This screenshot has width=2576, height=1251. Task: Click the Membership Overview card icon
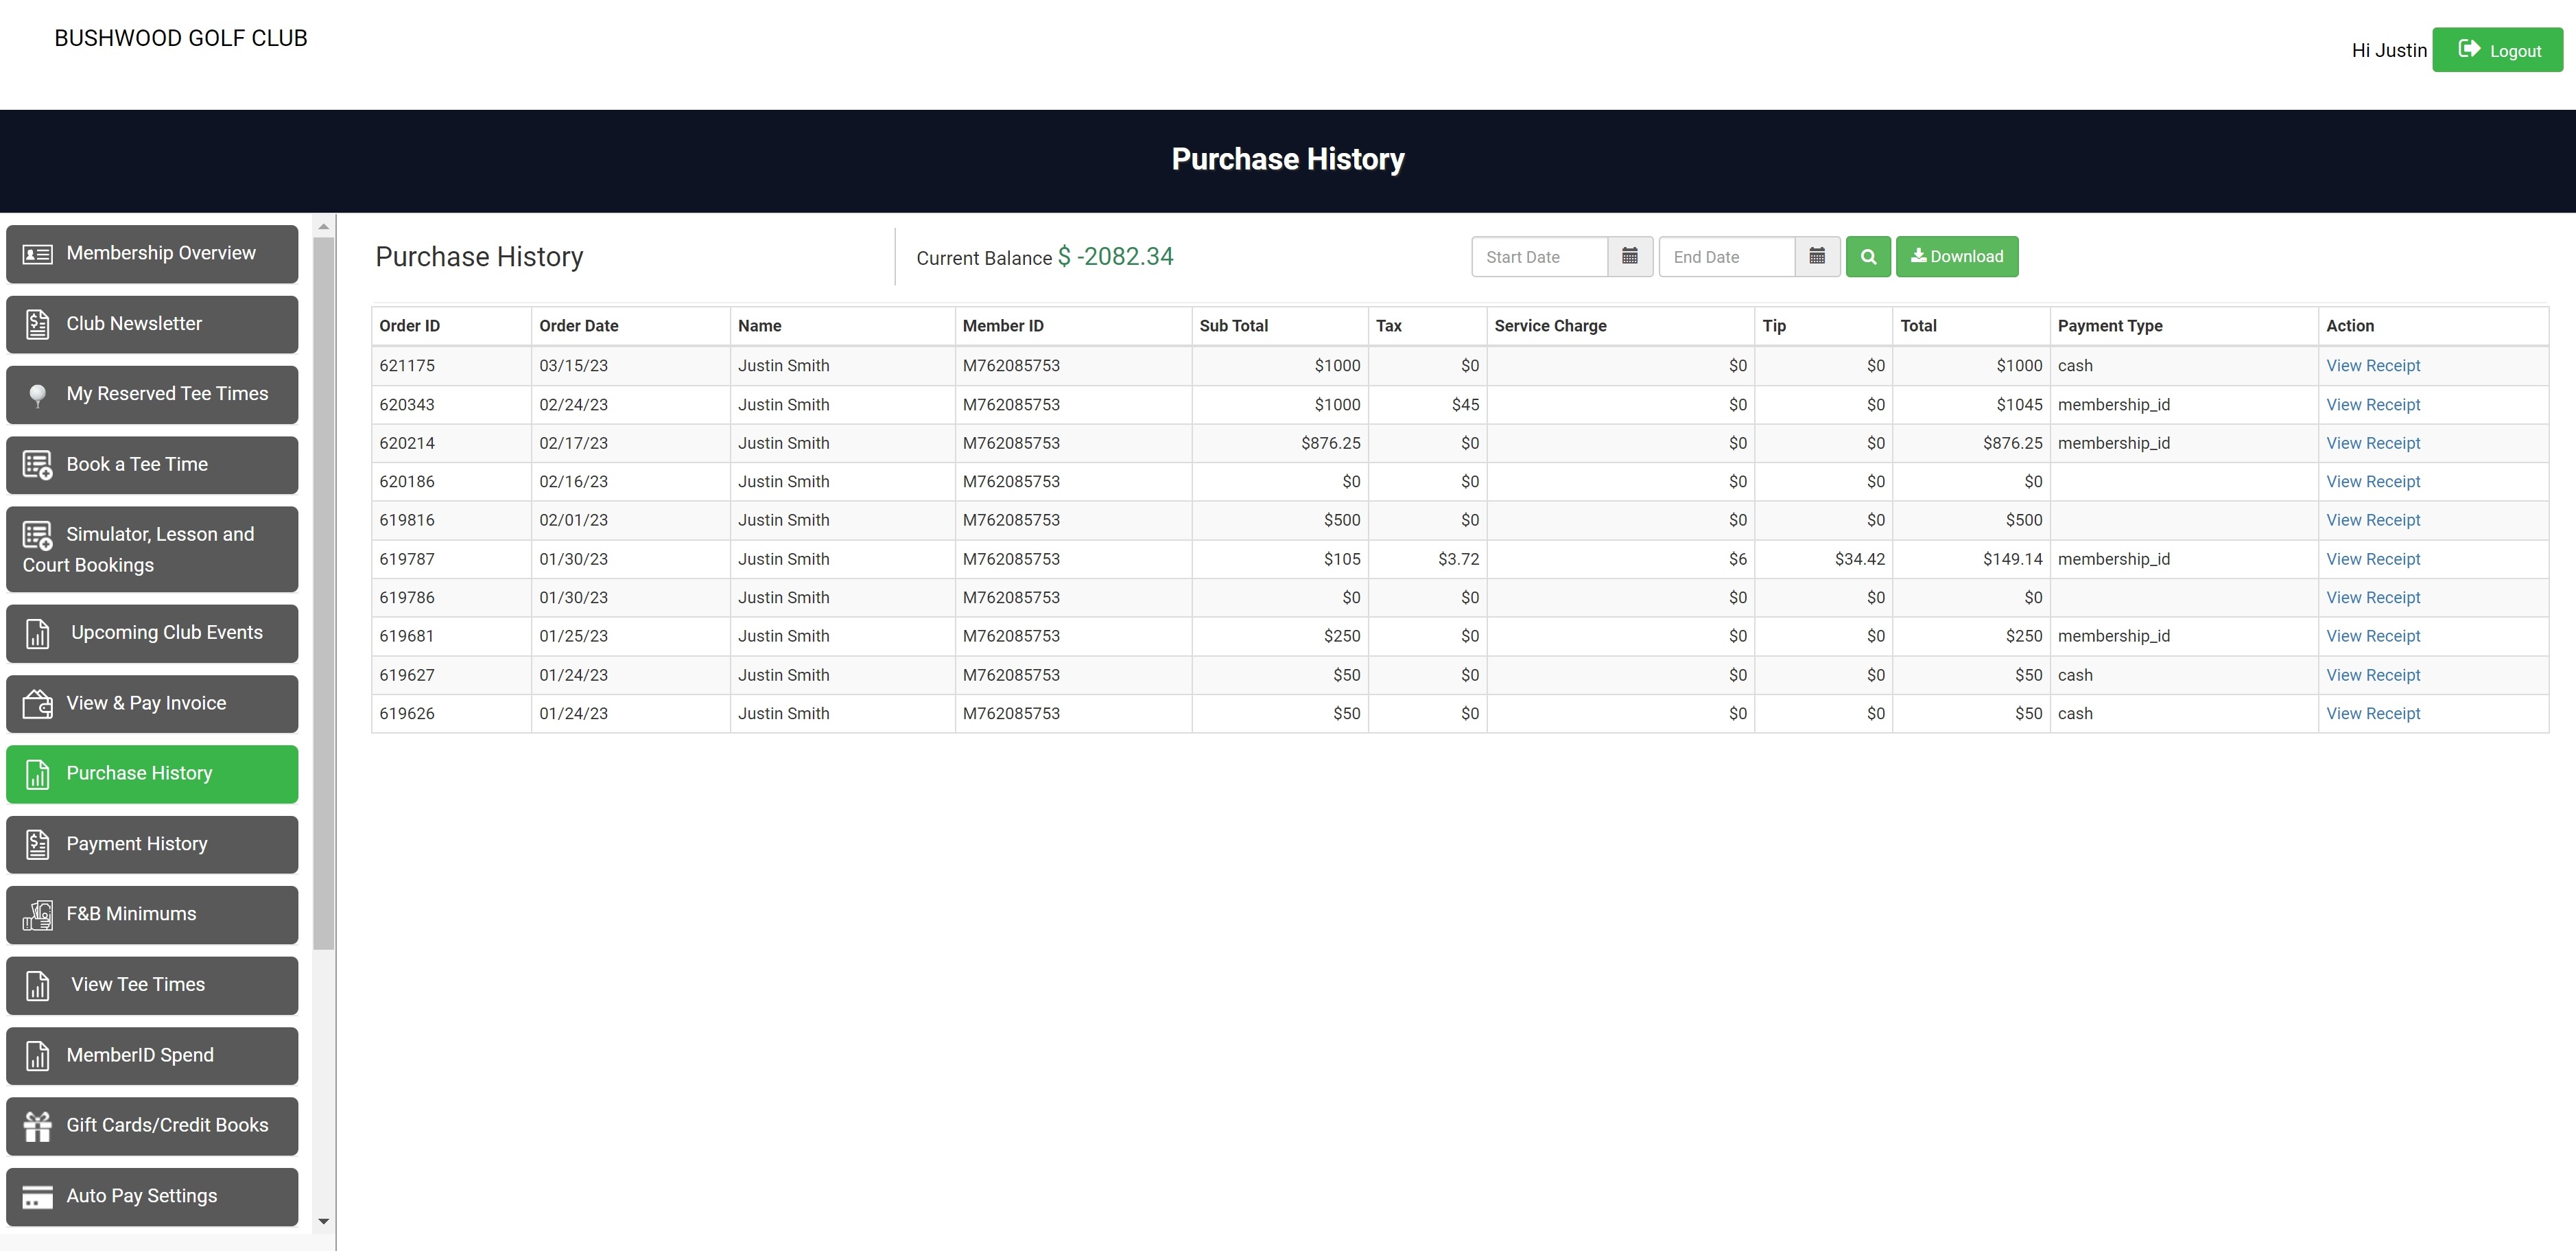pos(37,254)
